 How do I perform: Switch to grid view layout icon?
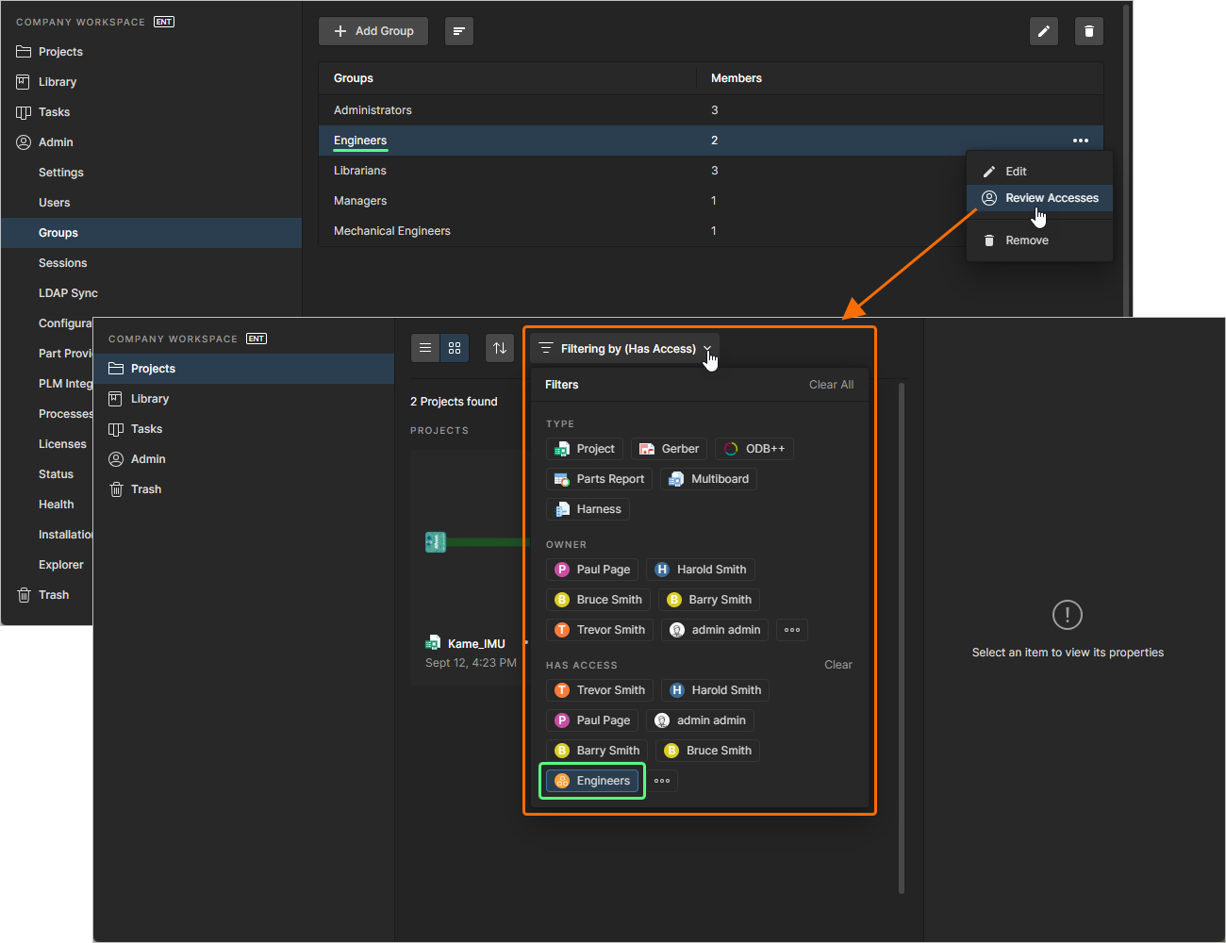(x=455, y=348)
